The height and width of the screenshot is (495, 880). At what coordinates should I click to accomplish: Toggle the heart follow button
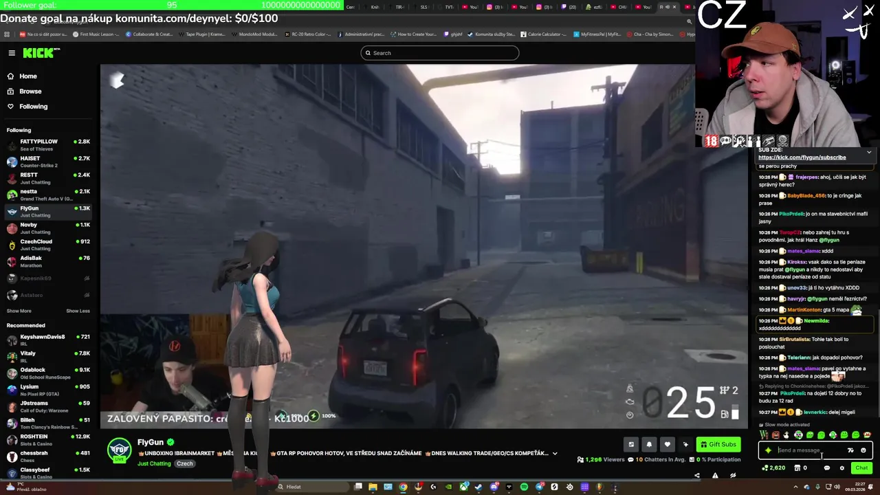(667, 445)
